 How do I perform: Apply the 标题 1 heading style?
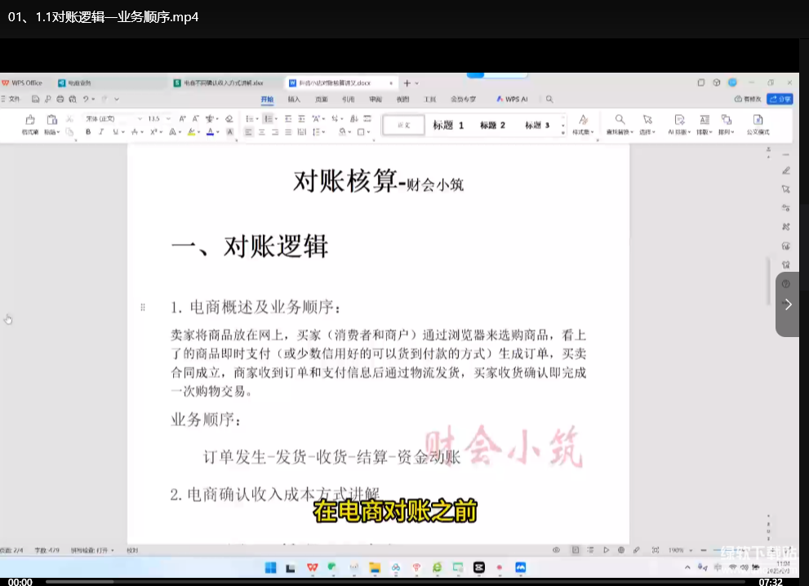[x=448, y=125]
